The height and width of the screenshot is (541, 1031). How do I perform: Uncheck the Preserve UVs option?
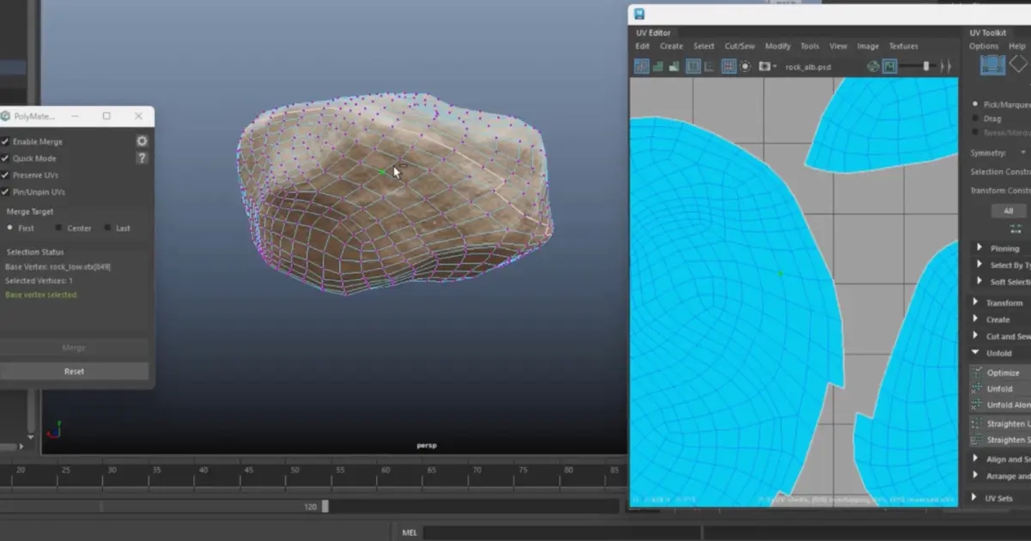[5, 175]
